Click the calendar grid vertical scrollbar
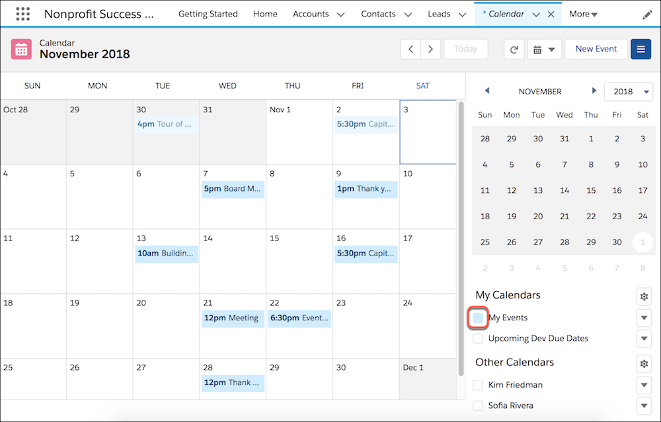Image resolution: width=661 pixels, height=422 pixels. click(x=461, y=238)
